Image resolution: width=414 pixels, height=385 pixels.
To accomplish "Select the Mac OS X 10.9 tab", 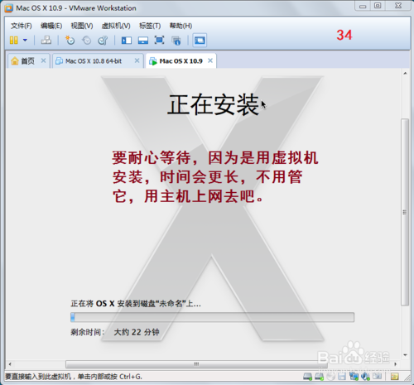I will point(181,61).
